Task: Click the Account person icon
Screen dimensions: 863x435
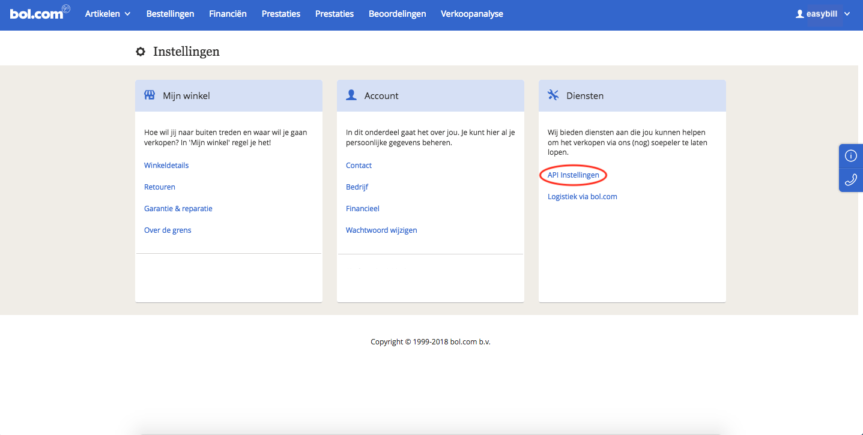Action: point(351,95)
